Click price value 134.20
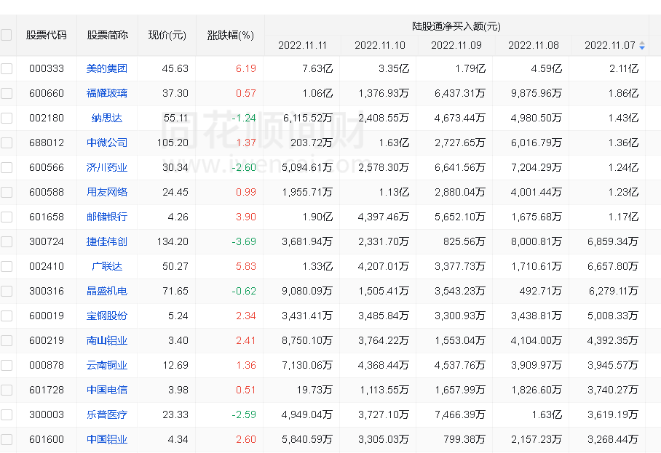This screenshot has width=661, height=453. pos(173,241)
